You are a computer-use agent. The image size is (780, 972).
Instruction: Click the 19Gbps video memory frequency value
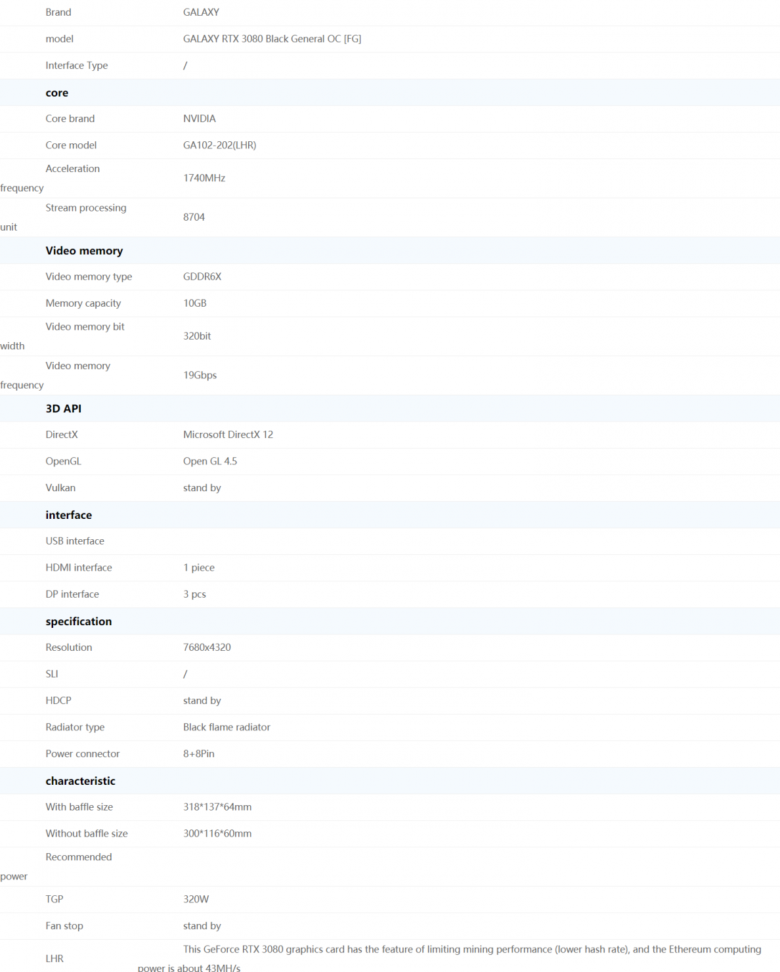pyautogui.click(x=200, y=375)
